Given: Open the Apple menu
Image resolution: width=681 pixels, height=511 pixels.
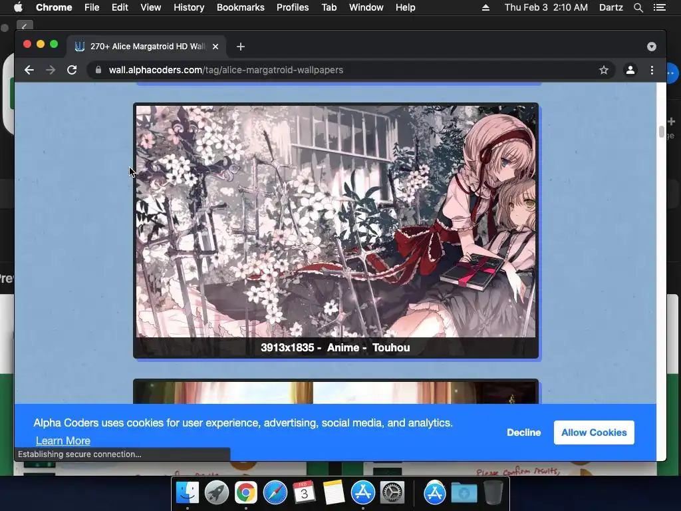Looking at the screenshot, I should tap(18, 7).
